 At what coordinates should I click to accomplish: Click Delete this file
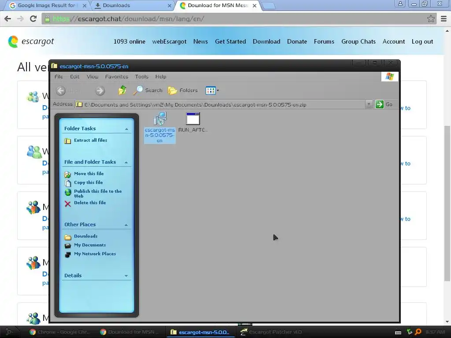pyautogui.click(x=90, y=202)
